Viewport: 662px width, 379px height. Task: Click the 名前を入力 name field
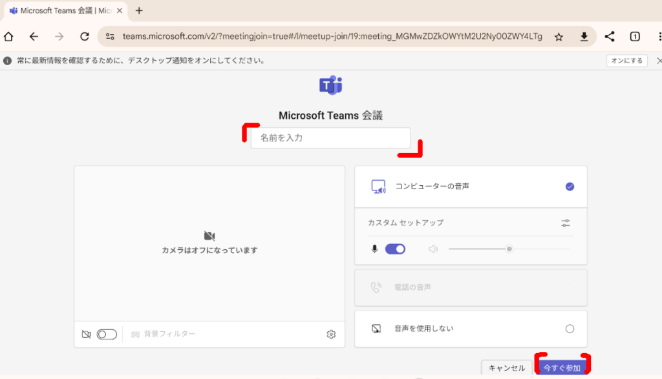pyautogui.click(x=330, y=138)
